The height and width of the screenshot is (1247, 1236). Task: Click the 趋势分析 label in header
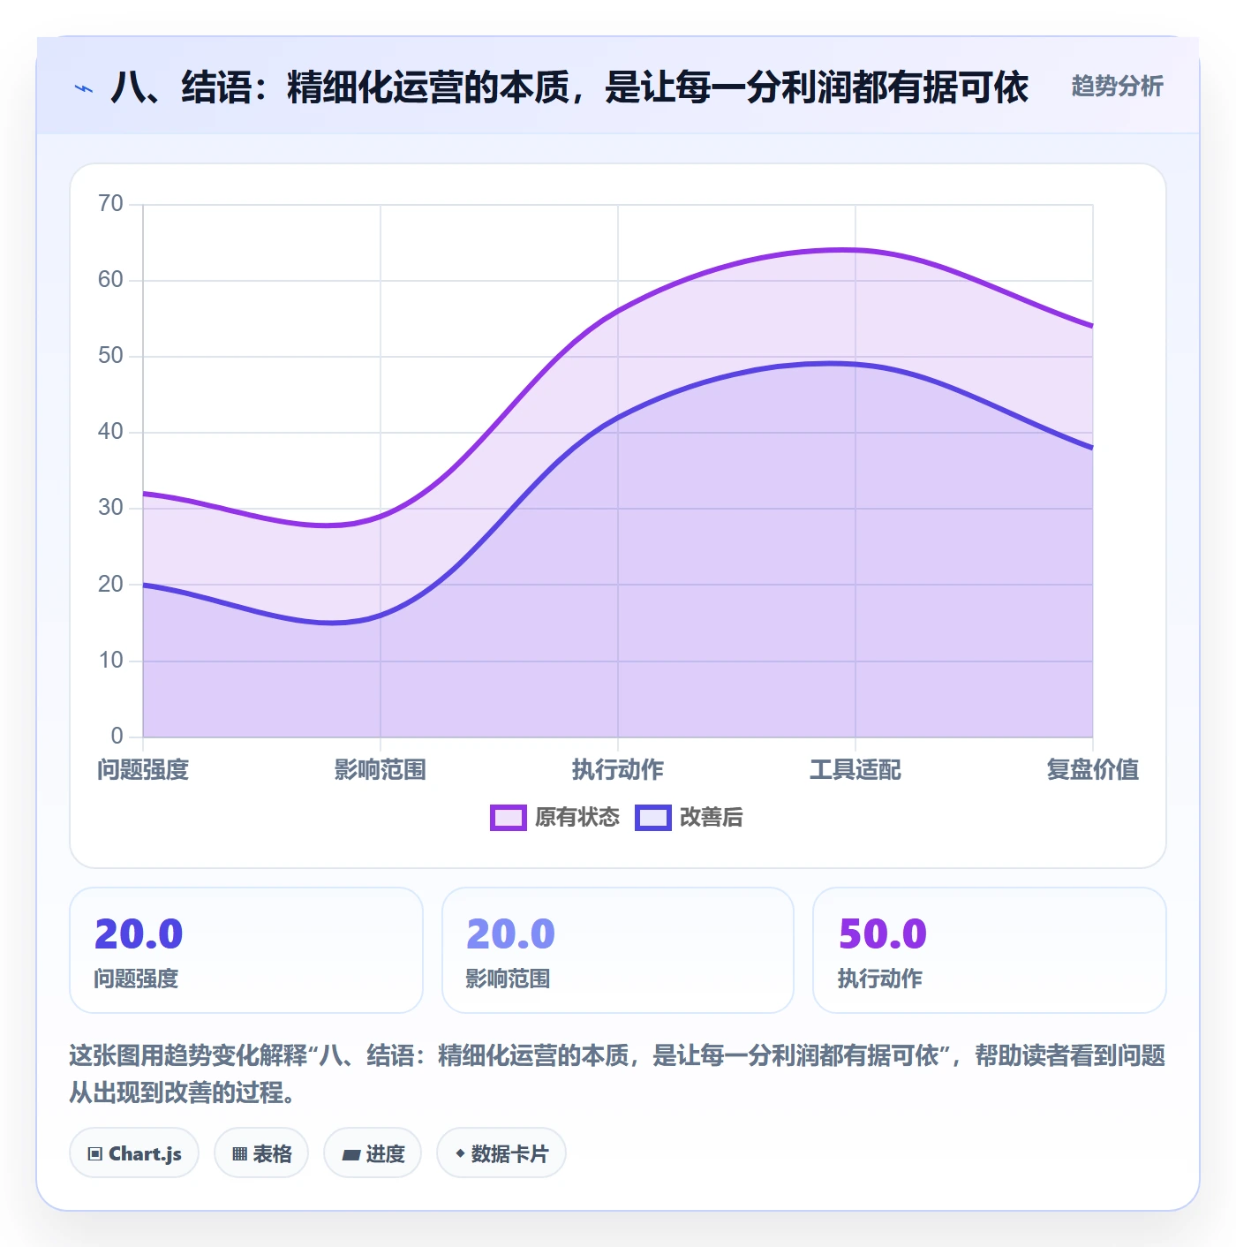pyautogui.click(x=1117, y=87)
